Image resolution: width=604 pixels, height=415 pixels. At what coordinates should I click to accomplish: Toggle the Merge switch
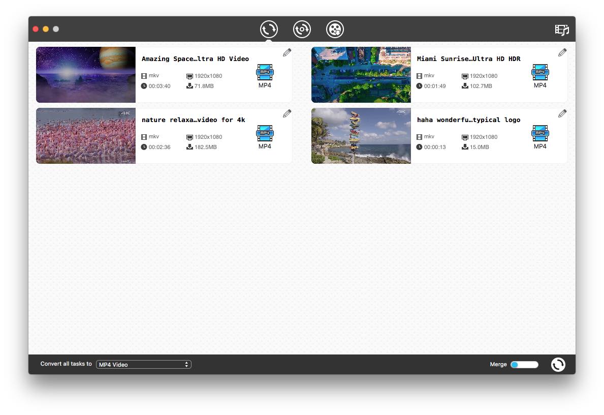coord(524,365)
